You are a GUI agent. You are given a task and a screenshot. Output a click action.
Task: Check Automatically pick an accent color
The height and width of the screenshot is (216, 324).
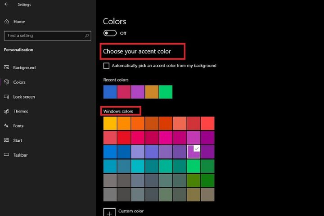click(x=106, y=66)
